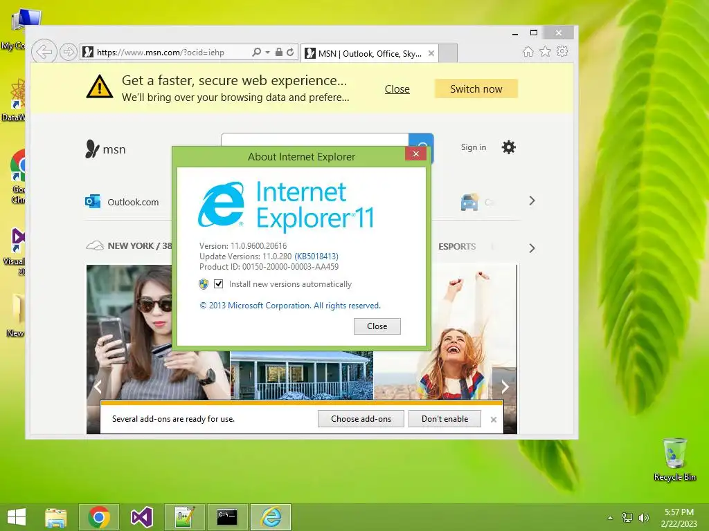709x531 pixels.
Task: Click the UAC shield icon
Action: tap(204, 284)
